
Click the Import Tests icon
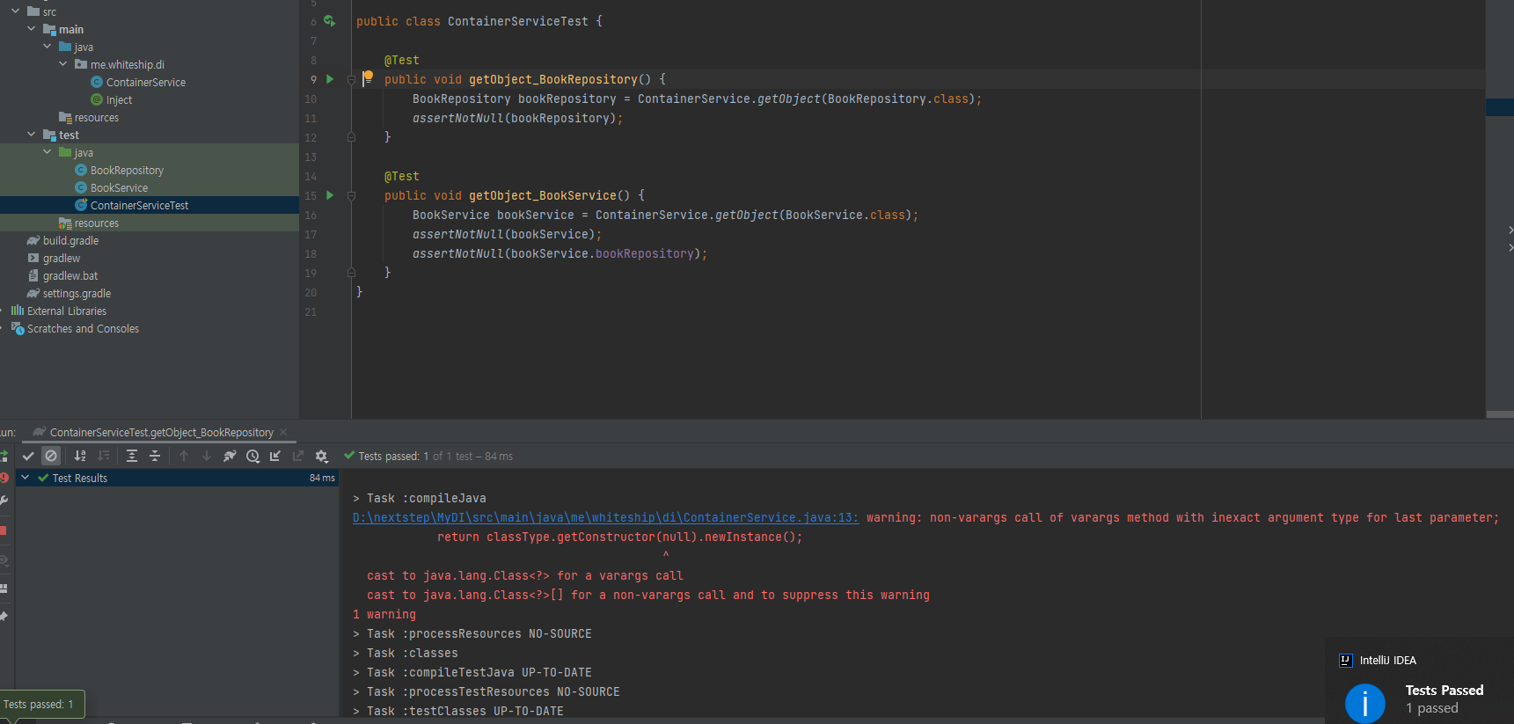click(x=275, y=456)
